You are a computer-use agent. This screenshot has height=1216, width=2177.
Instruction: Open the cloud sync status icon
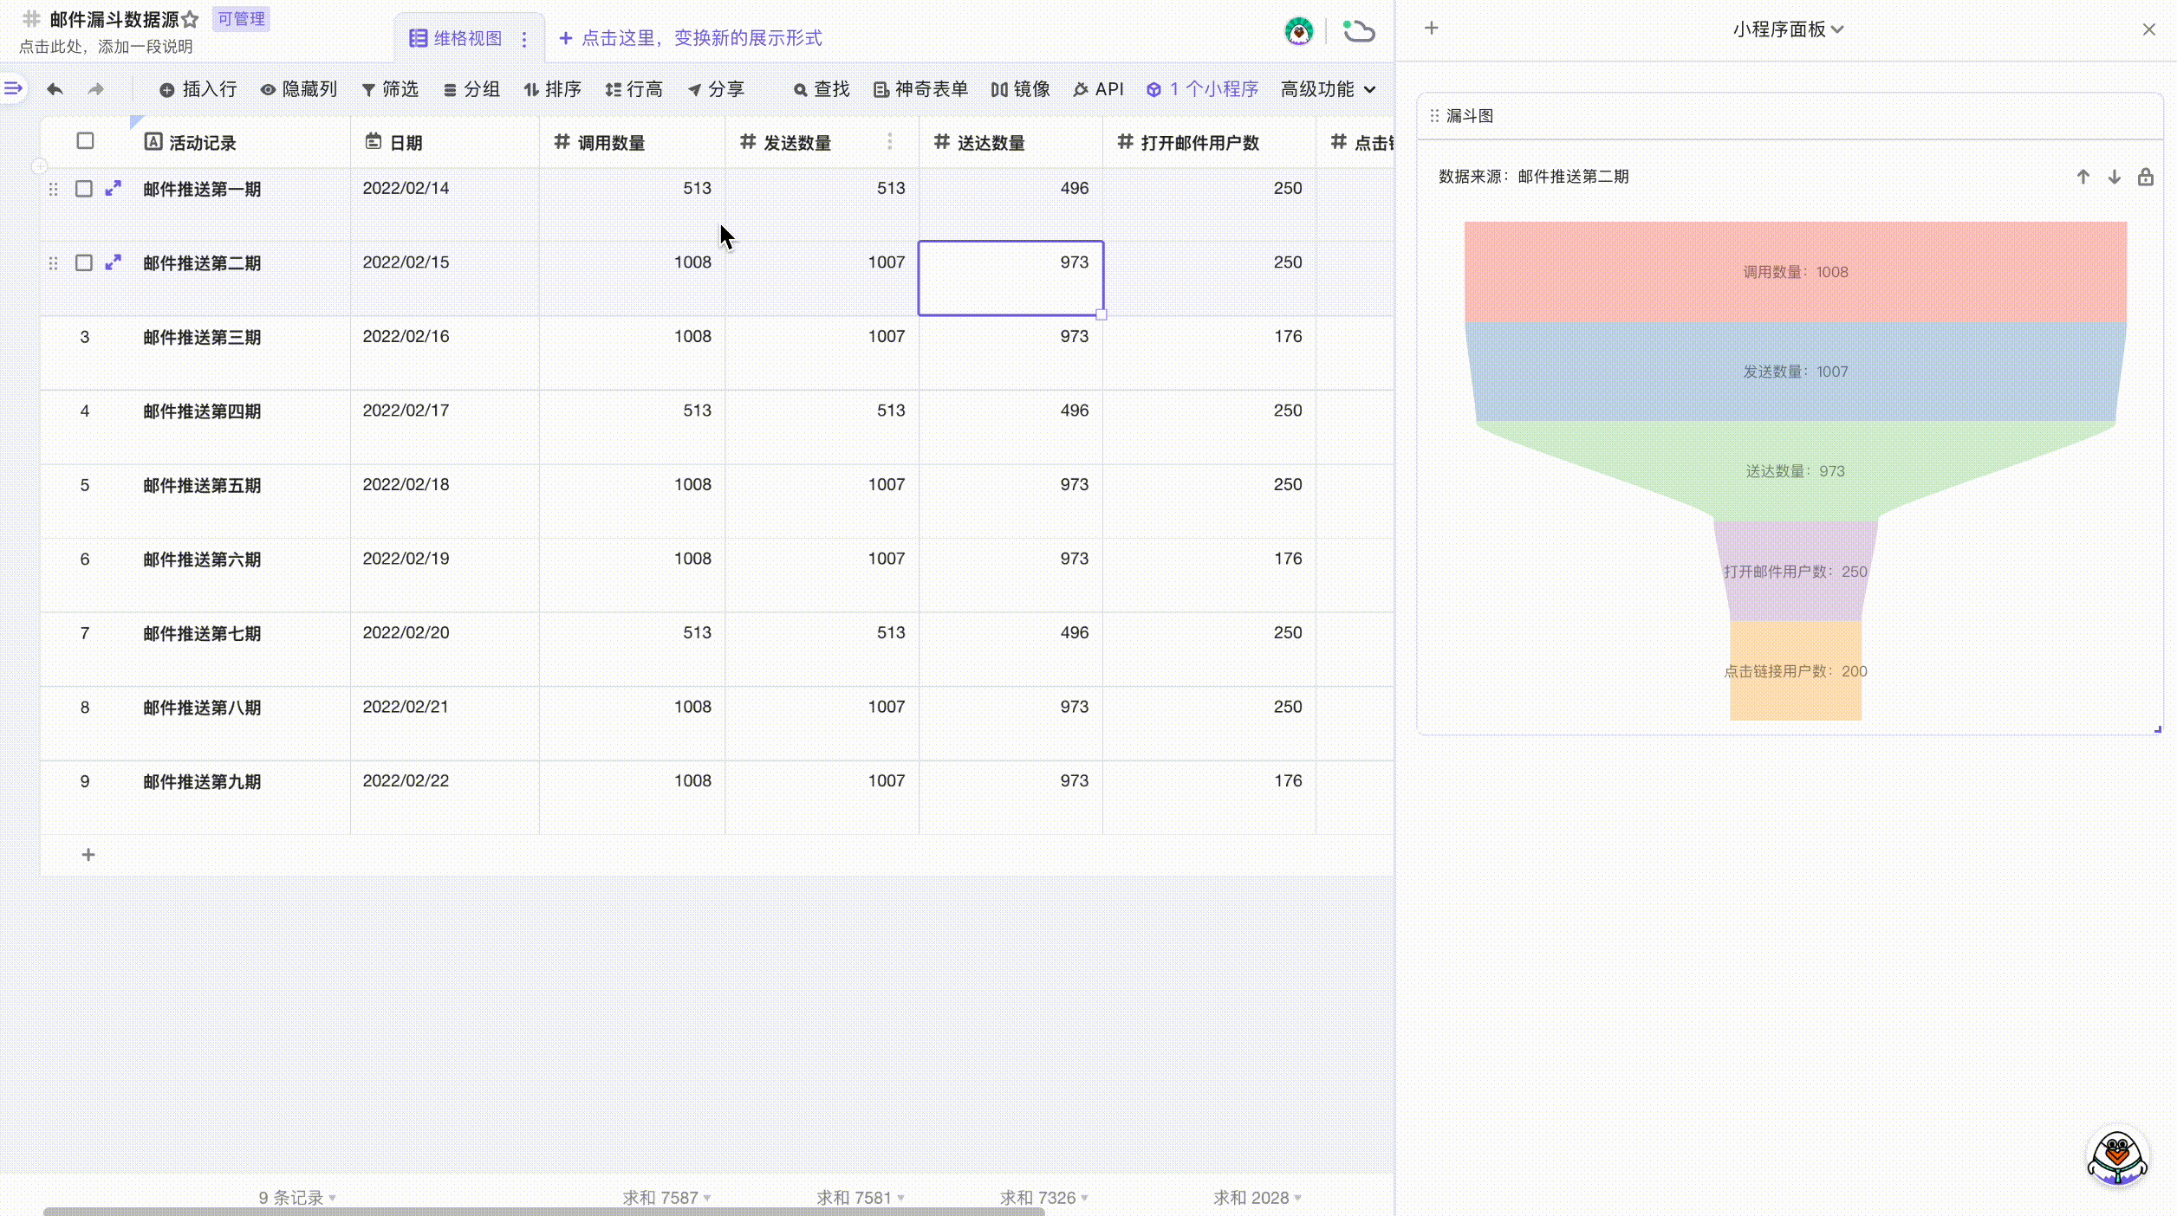(x=1358, y=32)
